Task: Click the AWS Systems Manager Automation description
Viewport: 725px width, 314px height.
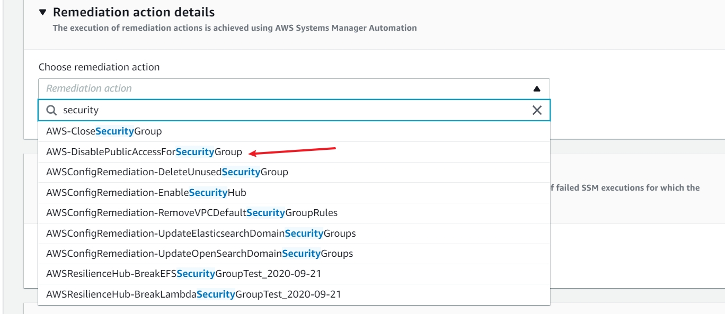Action: pyautogui.click(x=234, y=28)
